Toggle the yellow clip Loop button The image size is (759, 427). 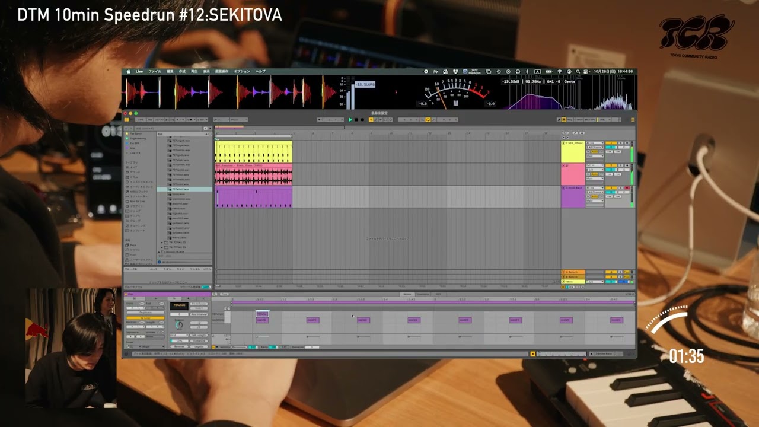145,318
